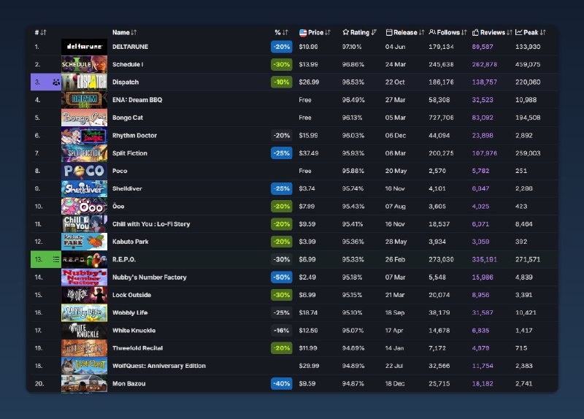Open the Schedule I name link

point(128,64)
